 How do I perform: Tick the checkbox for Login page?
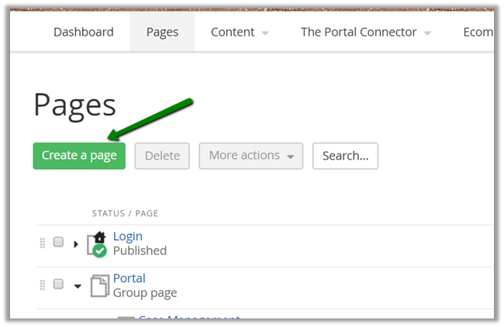click(x=58, y=243)
